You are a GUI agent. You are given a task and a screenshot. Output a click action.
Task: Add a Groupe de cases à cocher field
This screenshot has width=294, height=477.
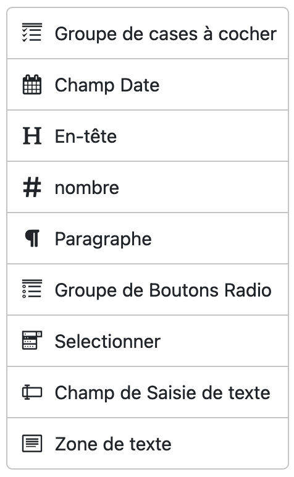[166, 33]
